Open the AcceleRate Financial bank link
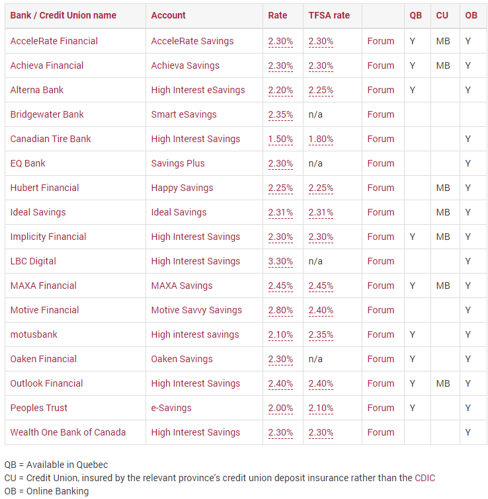This screenshot has height=499, width=488. [54, 41]
